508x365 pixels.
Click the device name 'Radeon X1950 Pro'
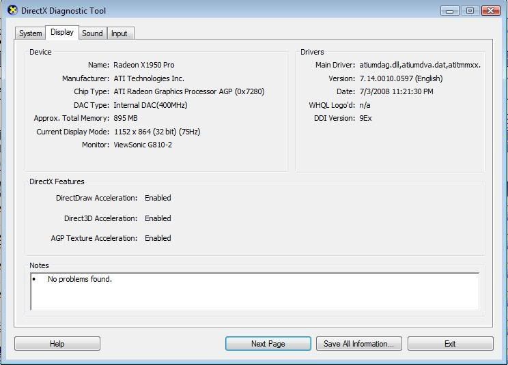click(144, 65)
